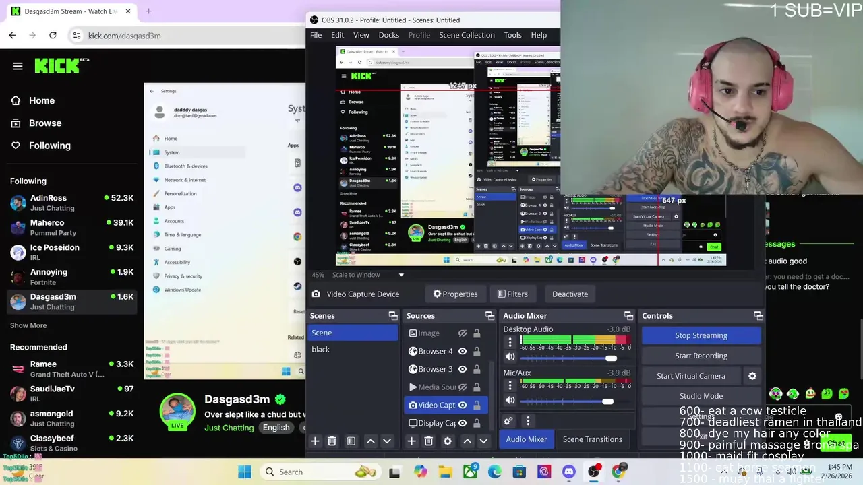Open Desktop Audio options three-dot menu
Image resolution: width=863 pixels, height=485 pixels.
pos(510,342)
